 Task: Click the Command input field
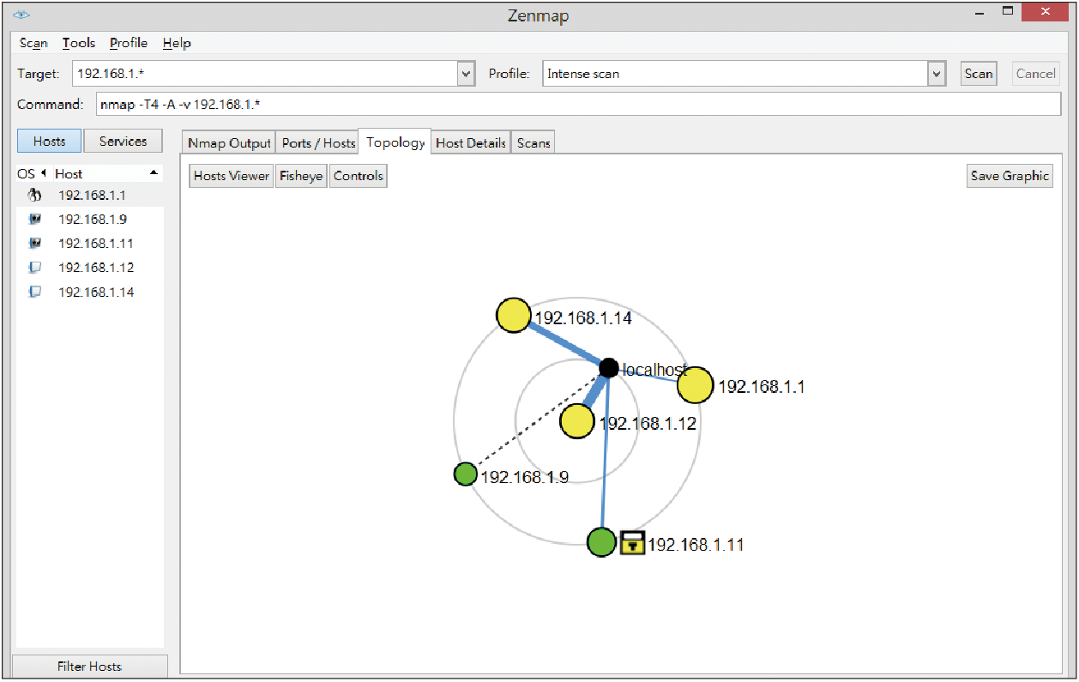pos(580,104)
